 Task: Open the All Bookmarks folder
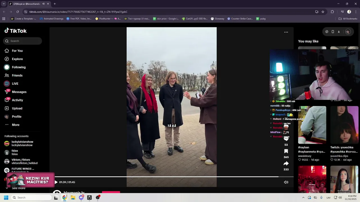tap(348, 19)
